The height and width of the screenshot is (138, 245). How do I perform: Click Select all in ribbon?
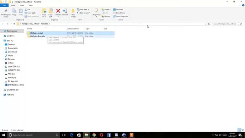pyautogui.click(x=118, y=10)
